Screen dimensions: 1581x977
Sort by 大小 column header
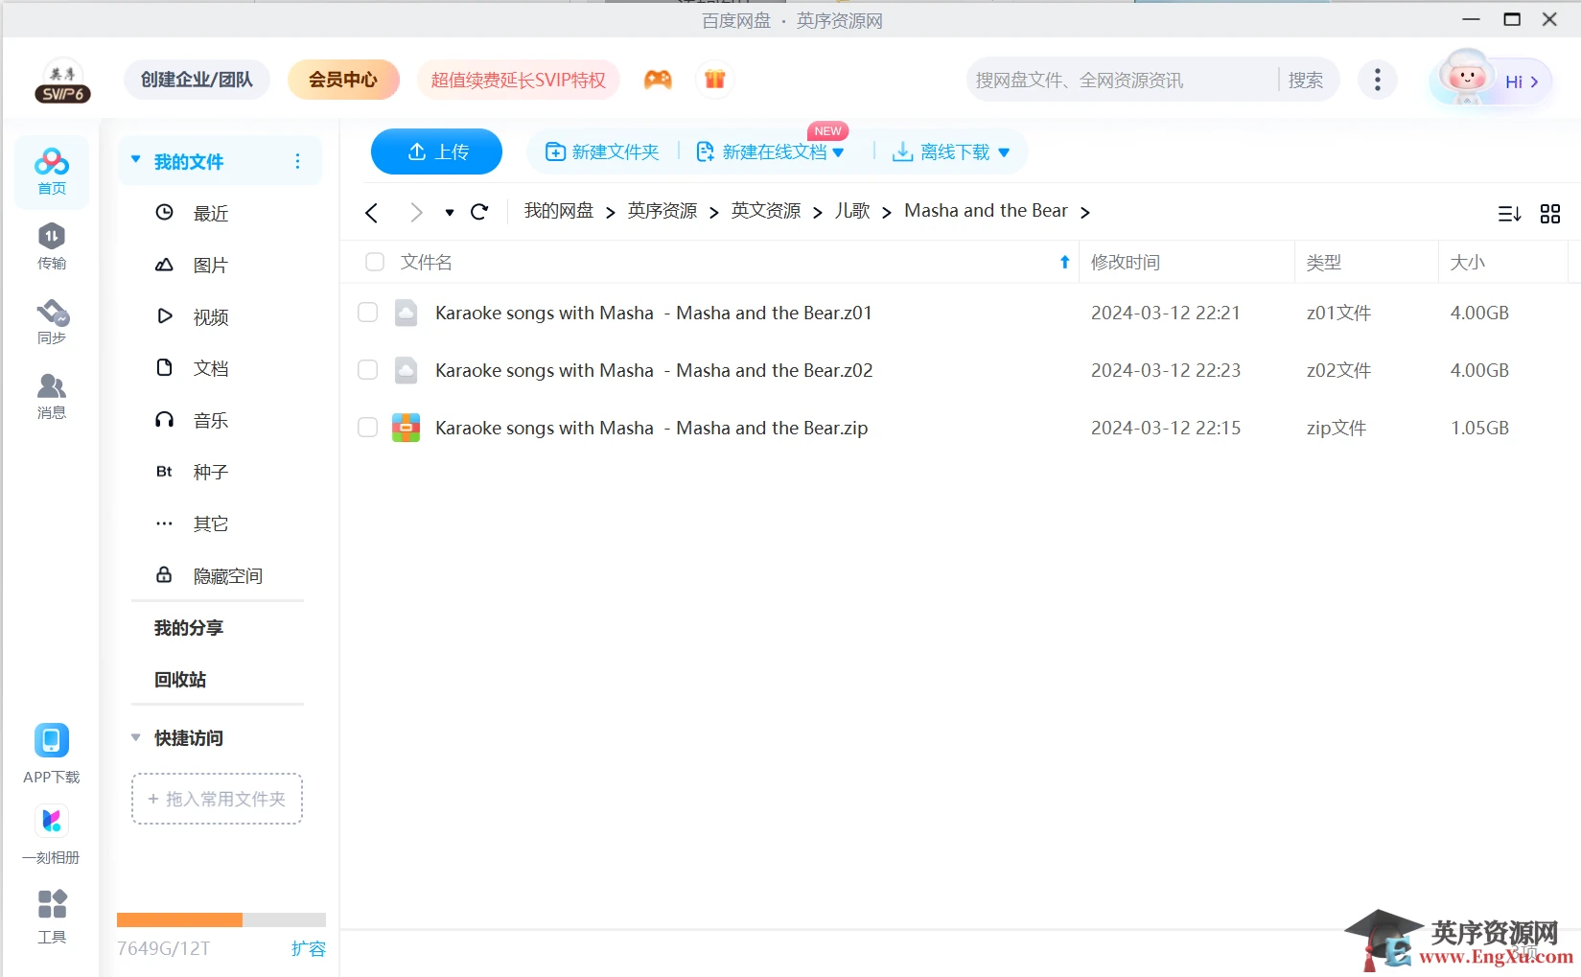coord(1502,262)
